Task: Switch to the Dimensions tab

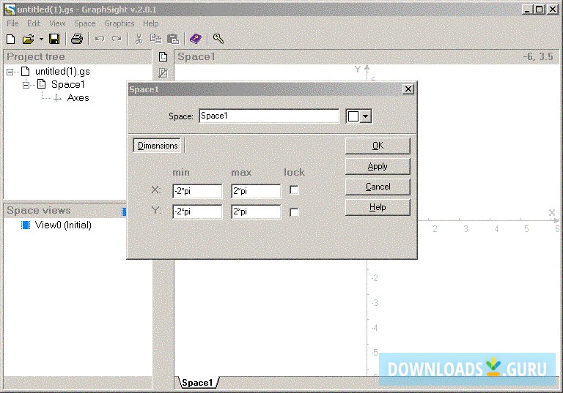Action: coord(158,146)
